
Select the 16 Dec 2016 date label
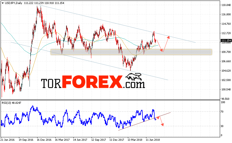coord(44,140)
